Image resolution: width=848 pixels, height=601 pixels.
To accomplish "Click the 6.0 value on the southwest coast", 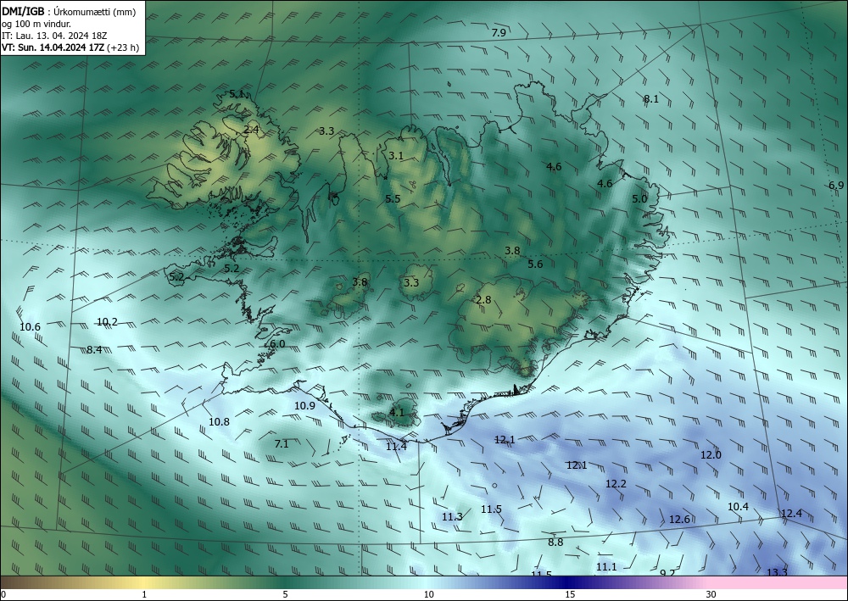I will pos(277,344).
